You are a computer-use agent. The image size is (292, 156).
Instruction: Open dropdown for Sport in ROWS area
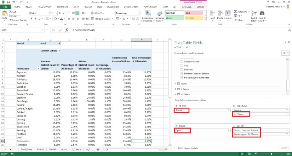(x=228, y=130)
